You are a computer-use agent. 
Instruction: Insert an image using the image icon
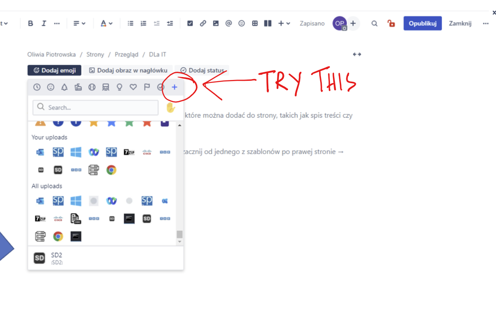point(216,23)
